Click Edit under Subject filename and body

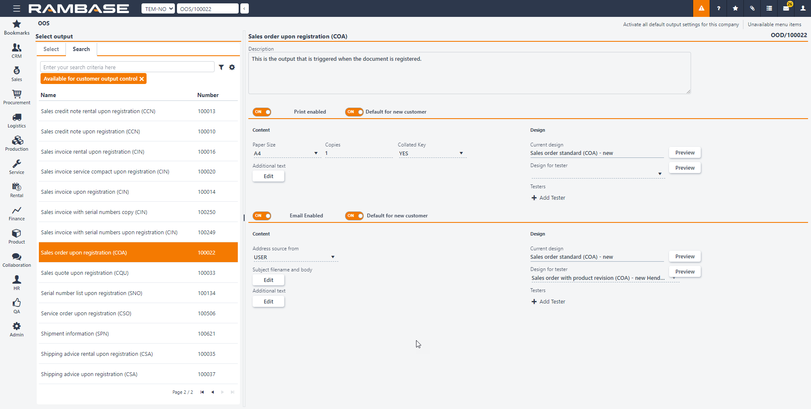pyautogui.click(x=268, y=280)
